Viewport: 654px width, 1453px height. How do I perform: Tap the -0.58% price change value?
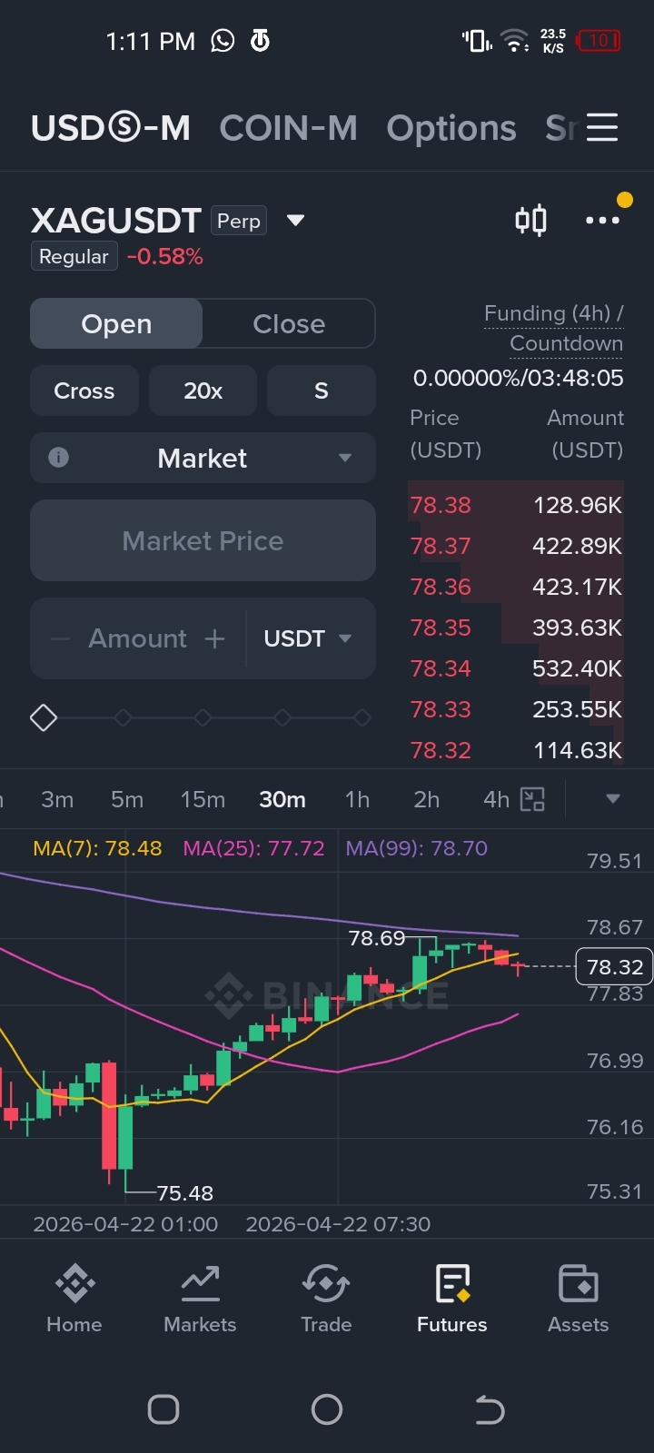tap(165, 257)
